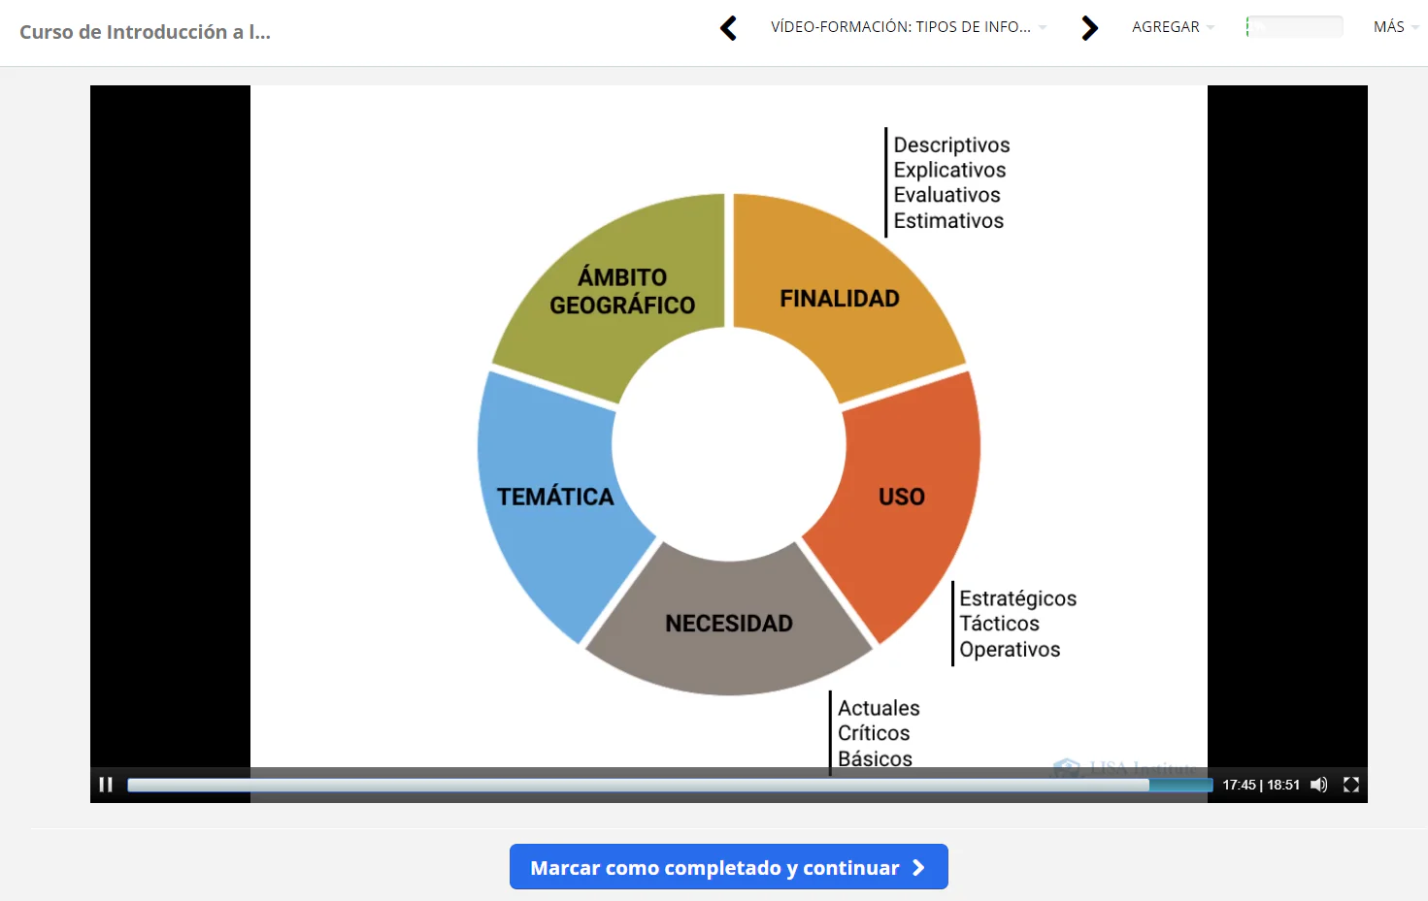
Task: Advance to the next lesson arrow
Action: [1089, 28]
